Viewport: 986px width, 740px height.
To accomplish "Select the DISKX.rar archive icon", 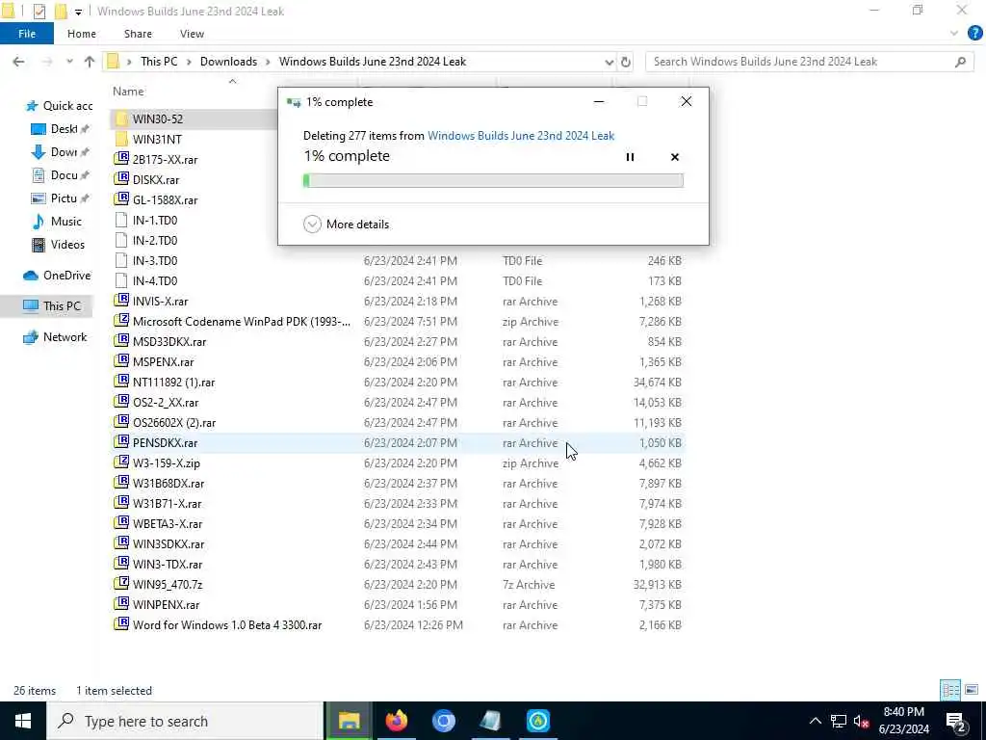I will pos(121,179).
